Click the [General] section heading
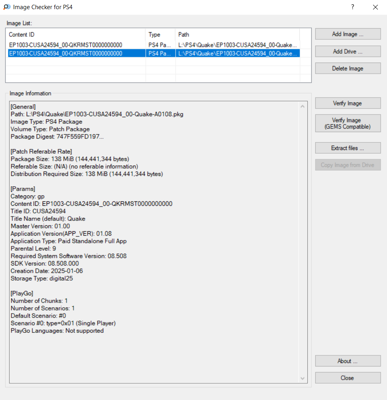Viewport: 387px width, 400px height. (23, 107)
